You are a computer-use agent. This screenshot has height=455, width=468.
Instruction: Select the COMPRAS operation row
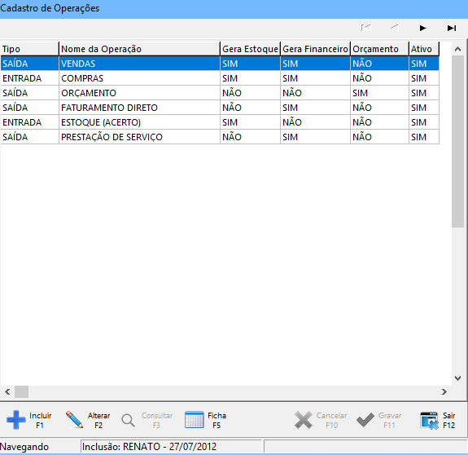[220, 78]
